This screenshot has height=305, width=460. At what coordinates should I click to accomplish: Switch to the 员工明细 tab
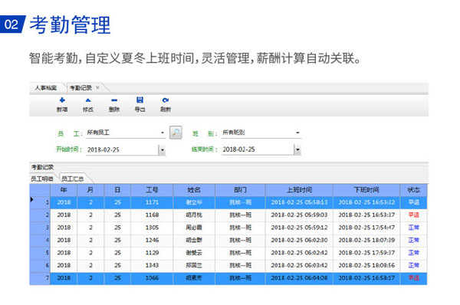click(x=42, y=179)
